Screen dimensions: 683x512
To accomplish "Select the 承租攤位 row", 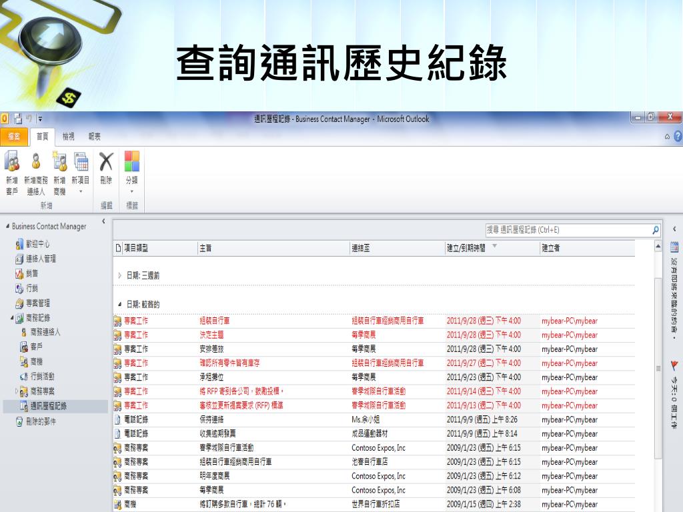I will tap(374, 377).
